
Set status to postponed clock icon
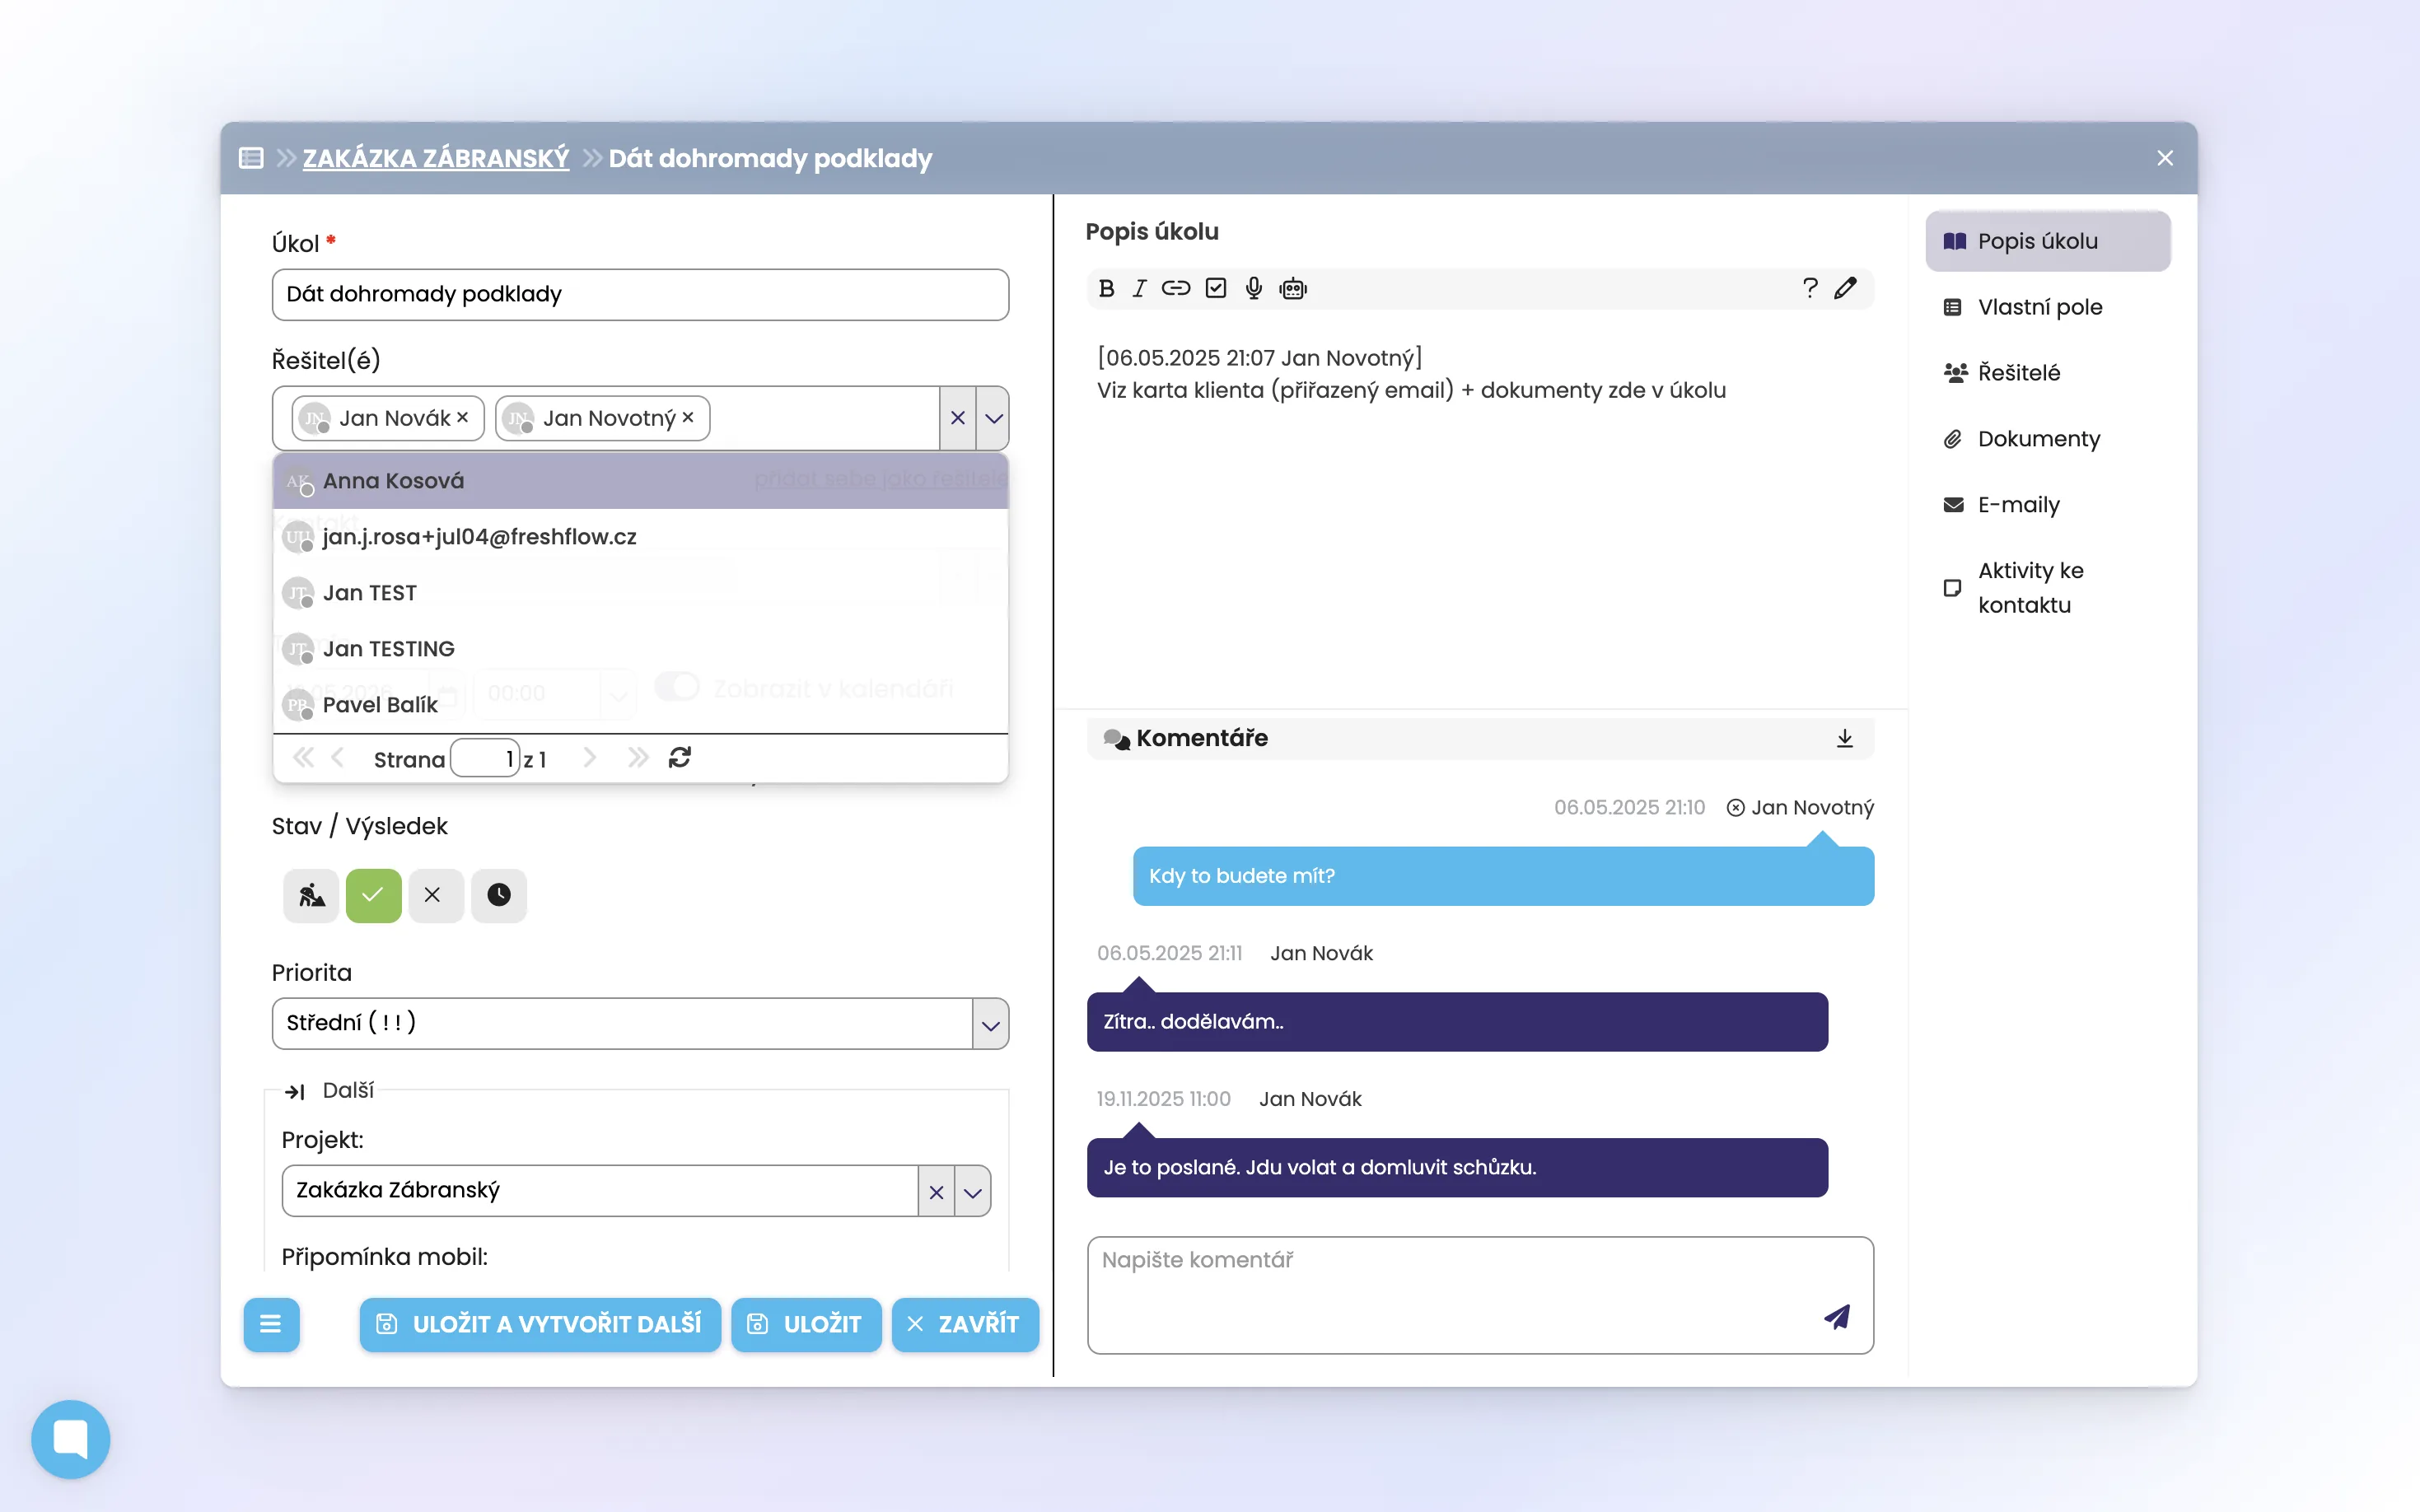[x=499, y=895]
